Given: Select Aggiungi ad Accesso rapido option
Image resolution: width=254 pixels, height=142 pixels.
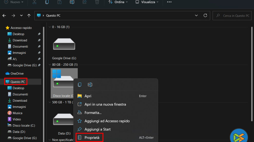Looking at the screenshot, I should [107, 121].
